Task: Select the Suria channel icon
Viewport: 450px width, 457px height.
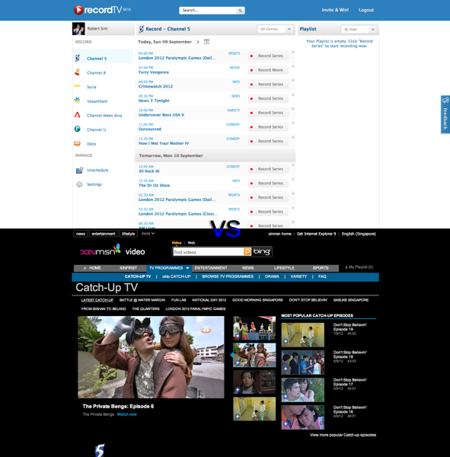Action: pyautogui.click(x=77, y=86)
